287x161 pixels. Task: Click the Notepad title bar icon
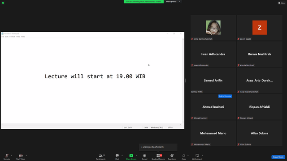[3, 34]
